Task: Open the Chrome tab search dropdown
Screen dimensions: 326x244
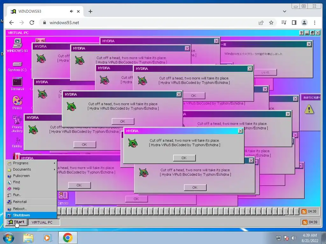Action: 284,11
